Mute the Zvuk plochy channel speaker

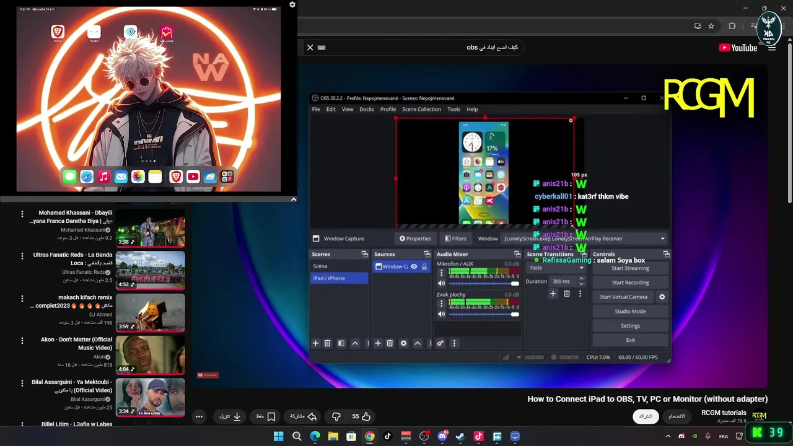441,314
